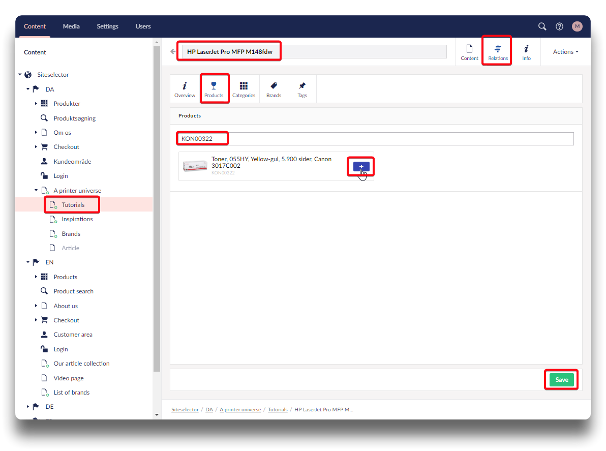Open the user avatar M menu
606x451 pixels.
577,26
